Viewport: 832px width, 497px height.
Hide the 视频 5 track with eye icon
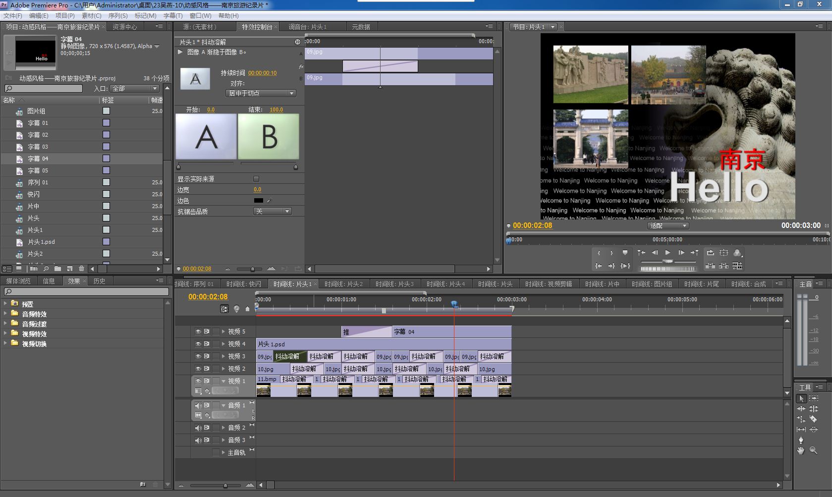(198, 331)
